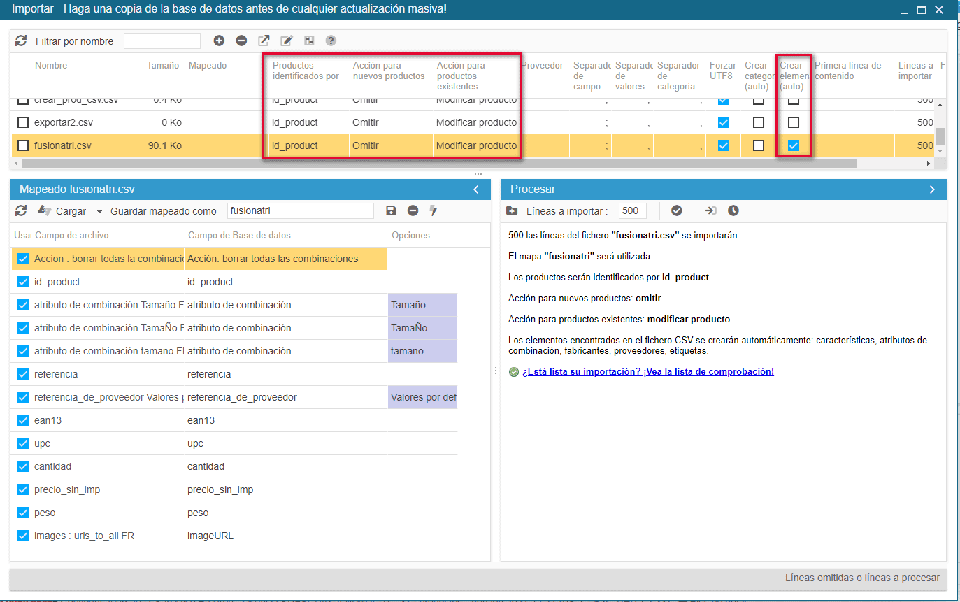Viewport: 960px width, 602px height.
Task: Collapse the Mapeado fusionatri.csv panel
Action: point(476,189)
